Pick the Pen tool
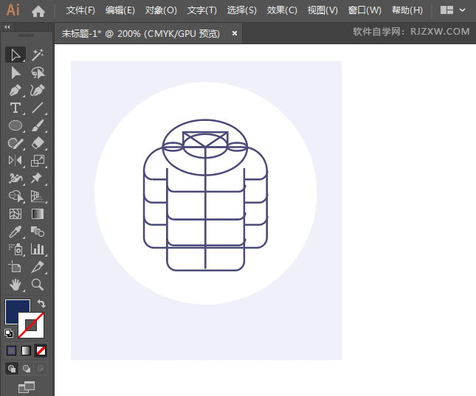 tap(15, 90)
